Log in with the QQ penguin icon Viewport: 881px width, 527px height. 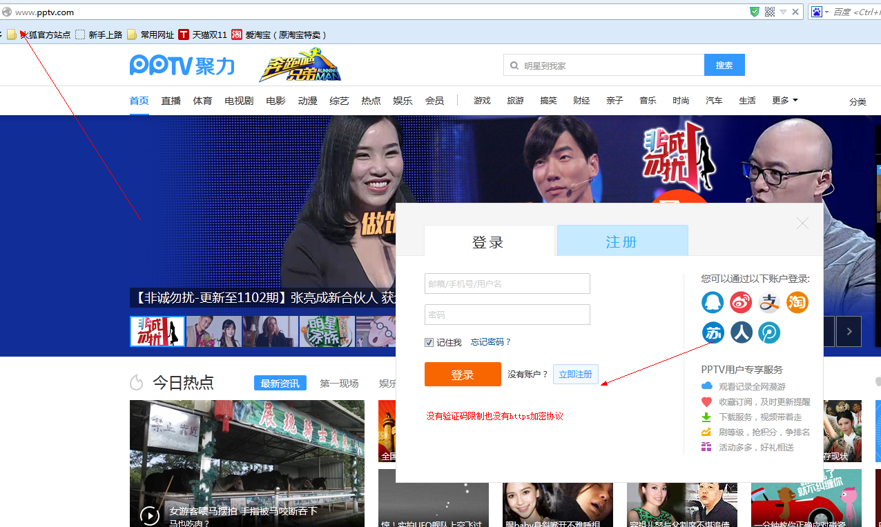pyautogui.click(x=713, y=302)
